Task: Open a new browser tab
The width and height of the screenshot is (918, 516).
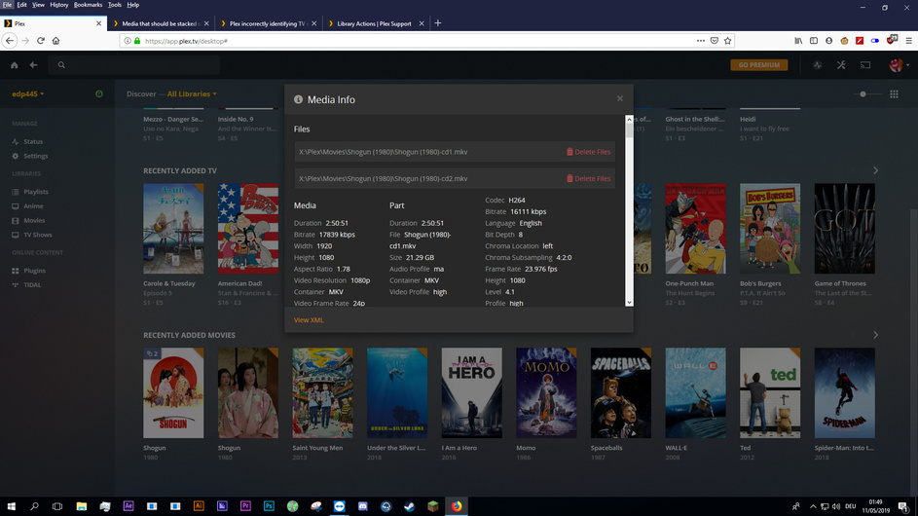Action: click(437, 23)
